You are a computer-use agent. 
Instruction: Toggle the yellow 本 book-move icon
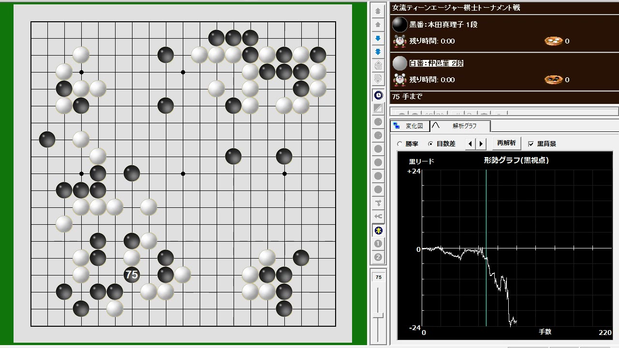pyautogui.click(x=378, y=230)
